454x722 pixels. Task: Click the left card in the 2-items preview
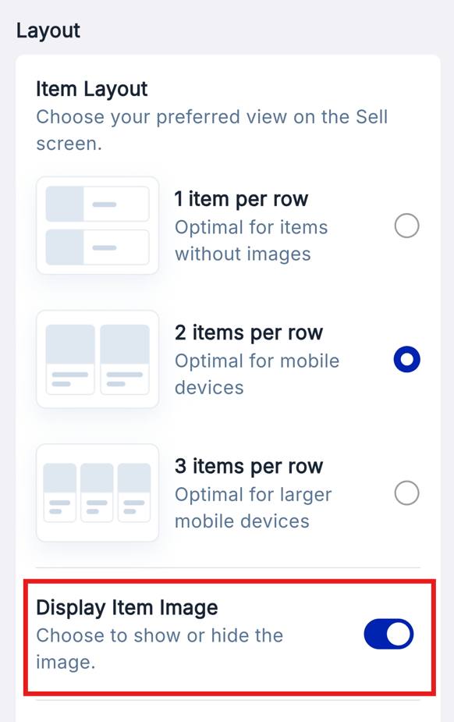pos(70,359)
